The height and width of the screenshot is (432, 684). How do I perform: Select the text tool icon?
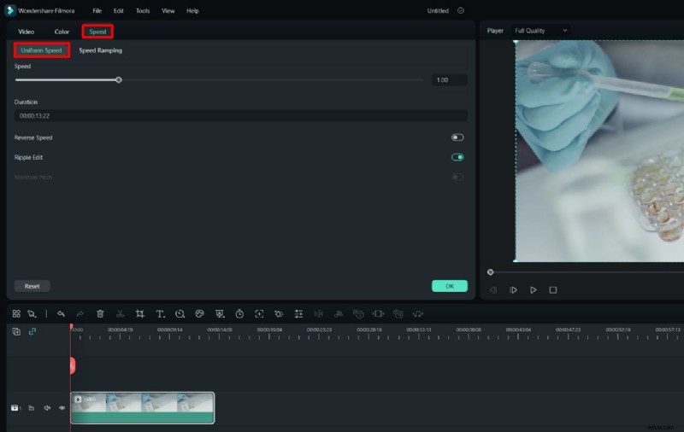[160, 313]
